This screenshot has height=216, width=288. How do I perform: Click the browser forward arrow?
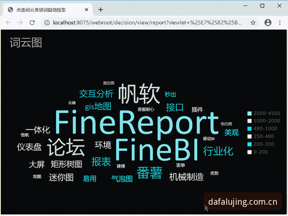tap(20, 22)
